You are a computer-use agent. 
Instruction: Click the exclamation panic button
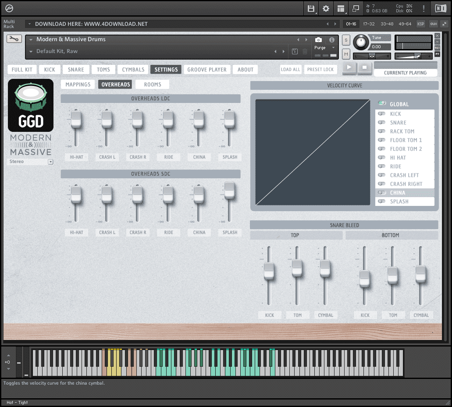click(x=424, y=9)
